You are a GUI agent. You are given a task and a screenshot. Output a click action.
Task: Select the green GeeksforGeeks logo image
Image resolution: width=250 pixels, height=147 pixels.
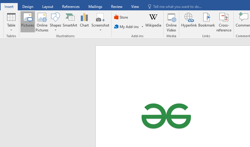point(166,116)
